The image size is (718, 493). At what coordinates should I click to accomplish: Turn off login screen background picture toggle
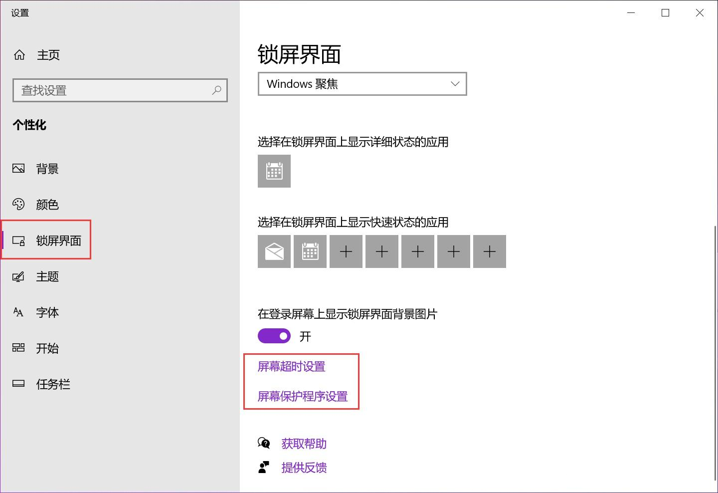pos(274,336)
